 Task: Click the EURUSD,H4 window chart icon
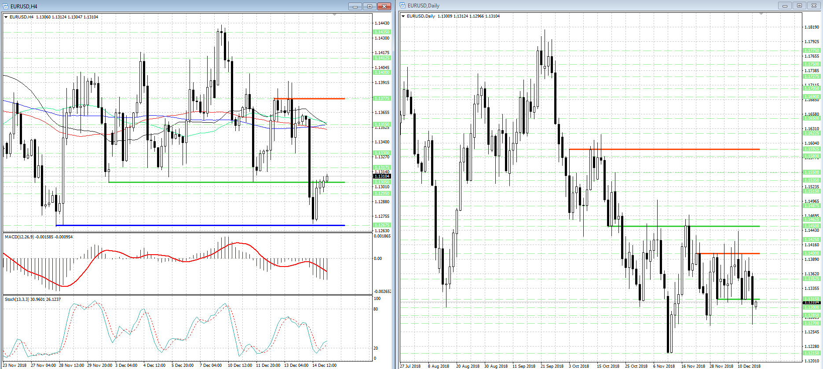click(x=6, y=6)
